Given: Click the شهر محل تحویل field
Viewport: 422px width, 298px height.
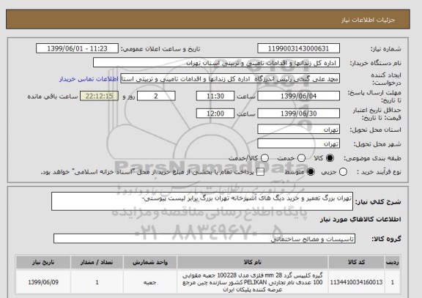Looking at the screenshot, I should click(298, 144).
